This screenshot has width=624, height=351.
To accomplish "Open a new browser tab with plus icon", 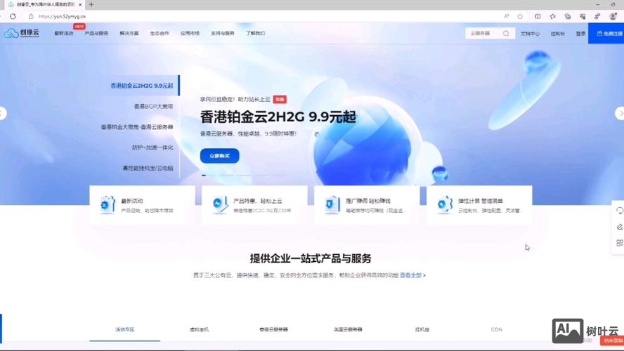I will point(91,4).
